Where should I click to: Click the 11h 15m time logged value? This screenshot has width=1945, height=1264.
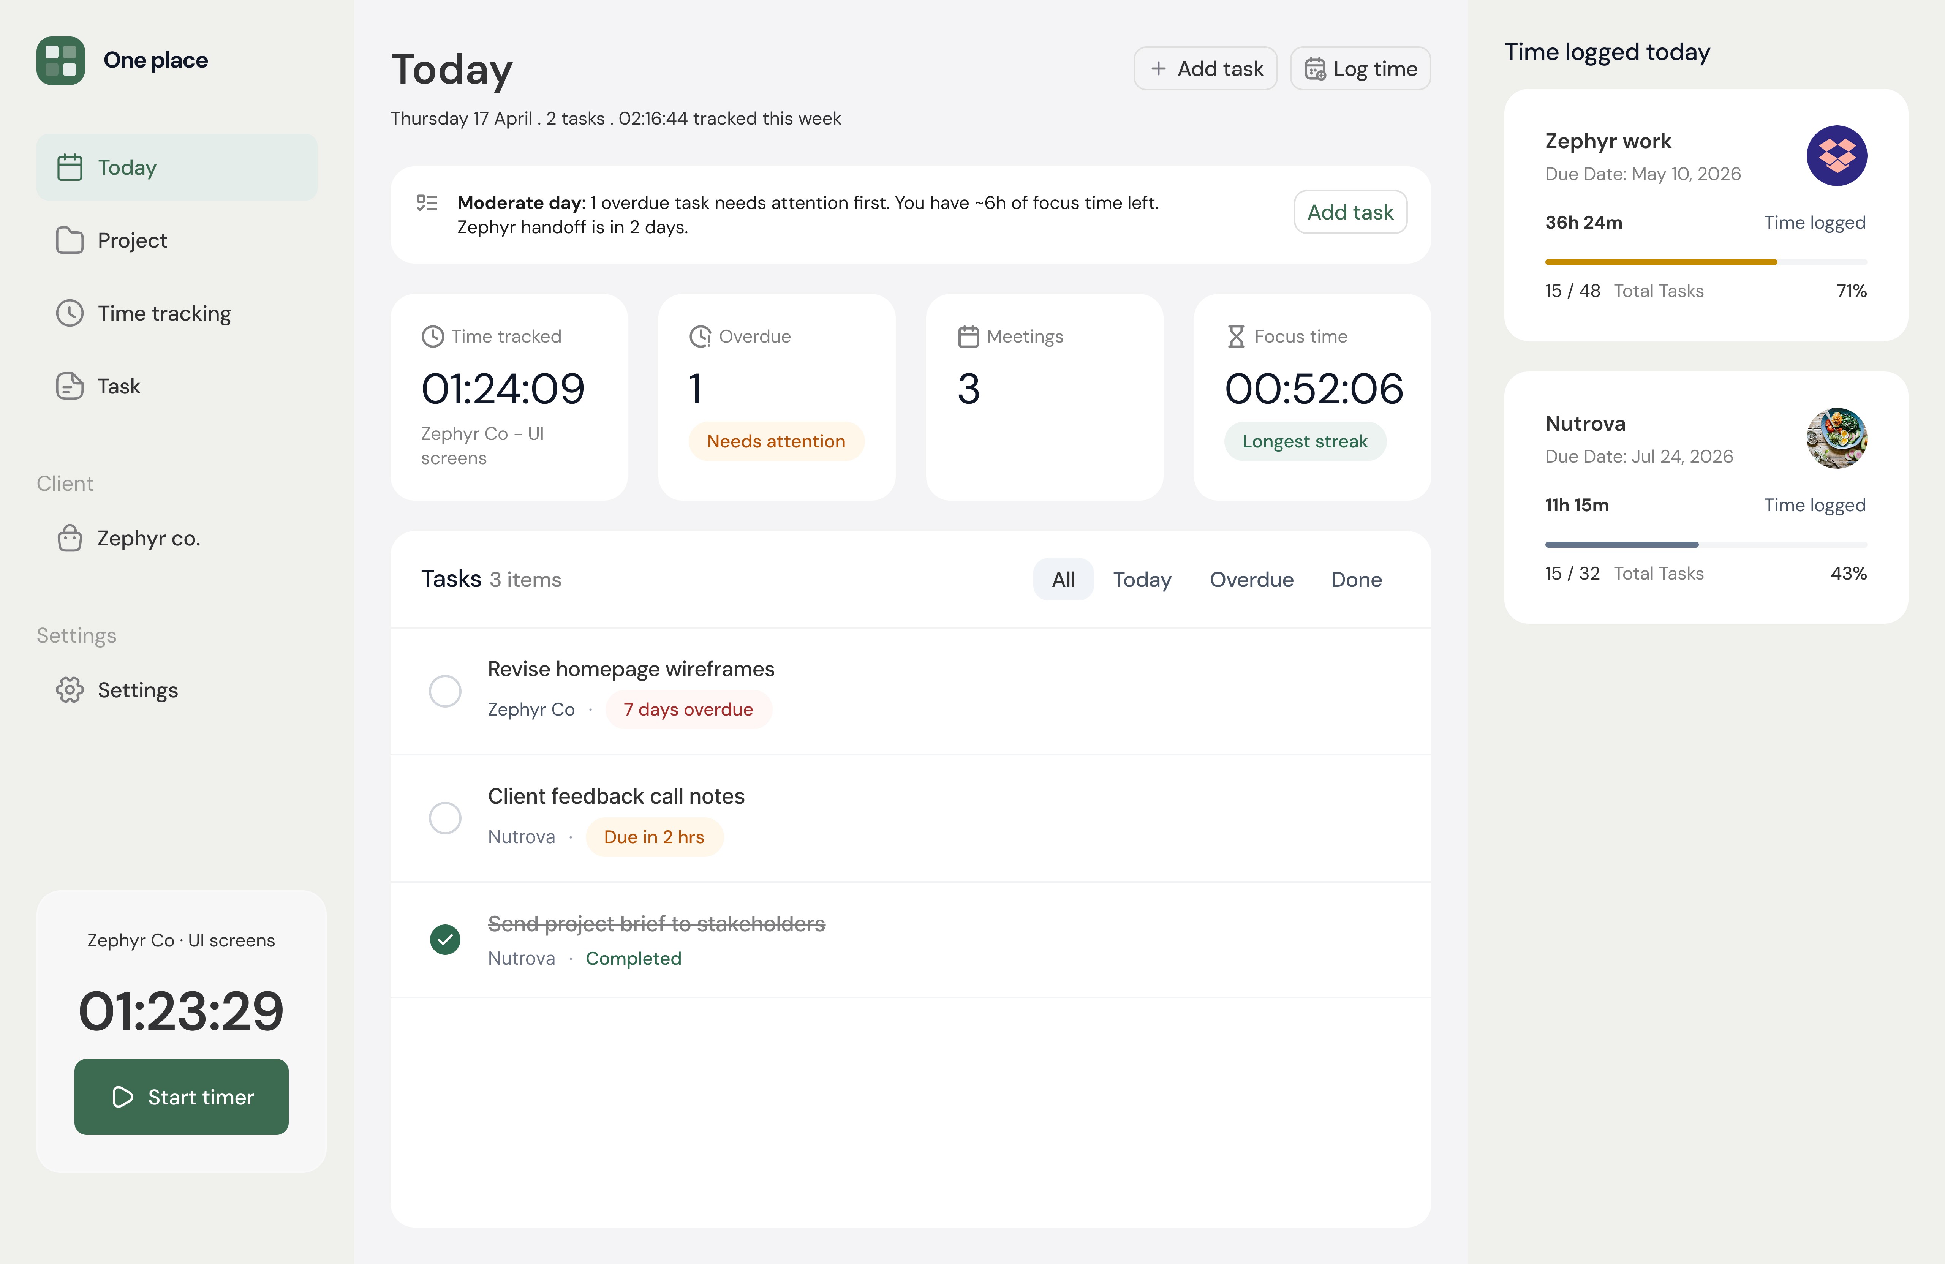(x=1577, y=505)
